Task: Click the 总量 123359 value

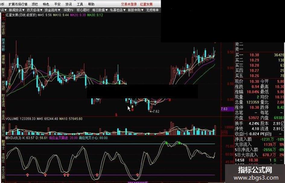Action: (253, 102)
